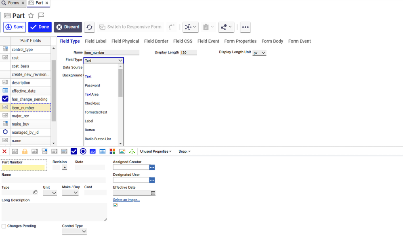Toggle the Changes Pending checkbox
This screenshot has width=403, height=244.
click(x=4, y=226)
